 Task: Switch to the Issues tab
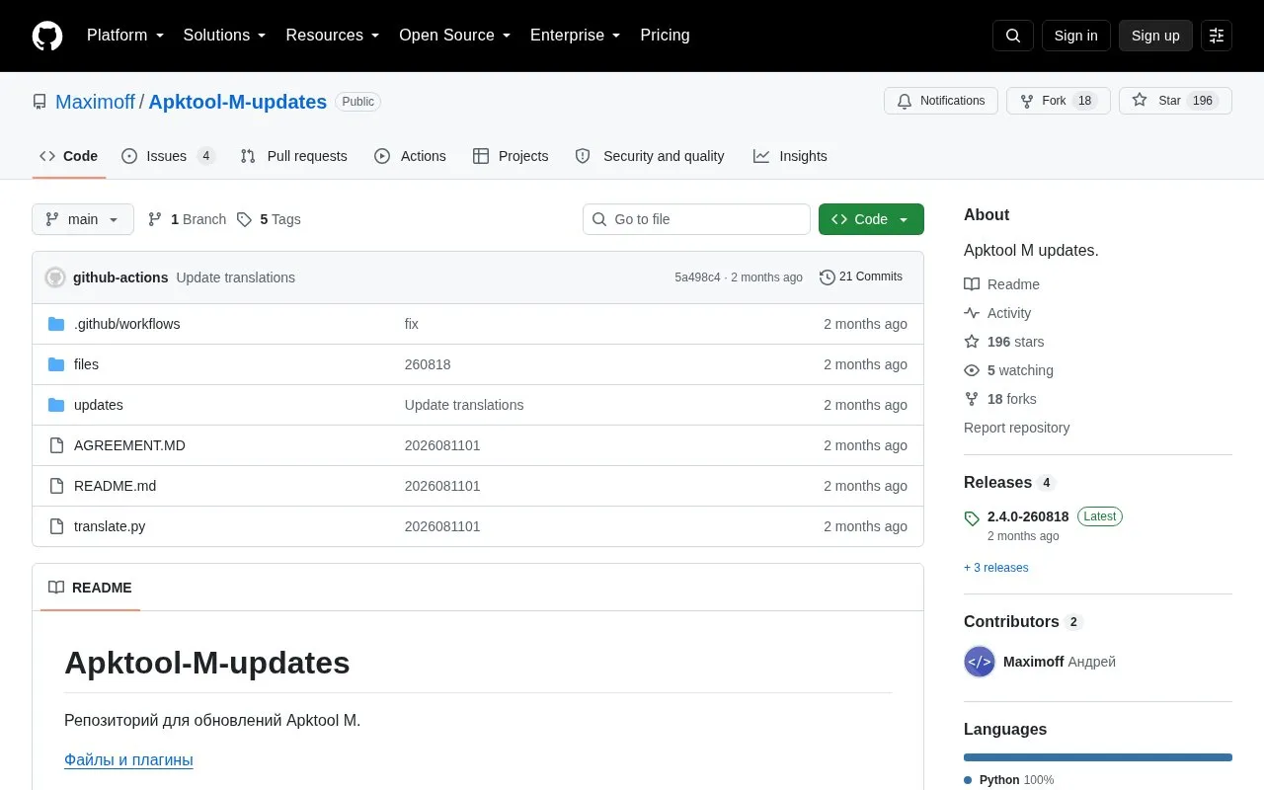click(168, 156)
